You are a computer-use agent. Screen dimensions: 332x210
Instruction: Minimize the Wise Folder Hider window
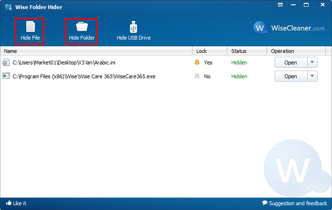pos(293,5)
